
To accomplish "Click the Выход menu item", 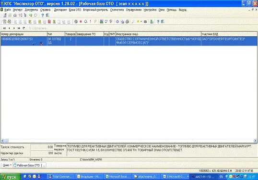I will click(183, 10).
